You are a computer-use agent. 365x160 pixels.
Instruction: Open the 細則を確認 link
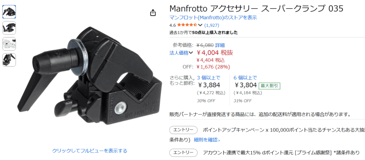click(207, 140)
